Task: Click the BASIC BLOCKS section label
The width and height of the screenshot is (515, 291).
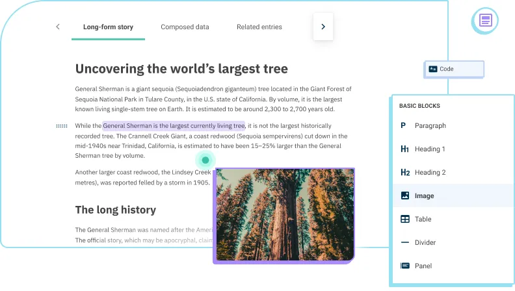Action: (419, 106)
